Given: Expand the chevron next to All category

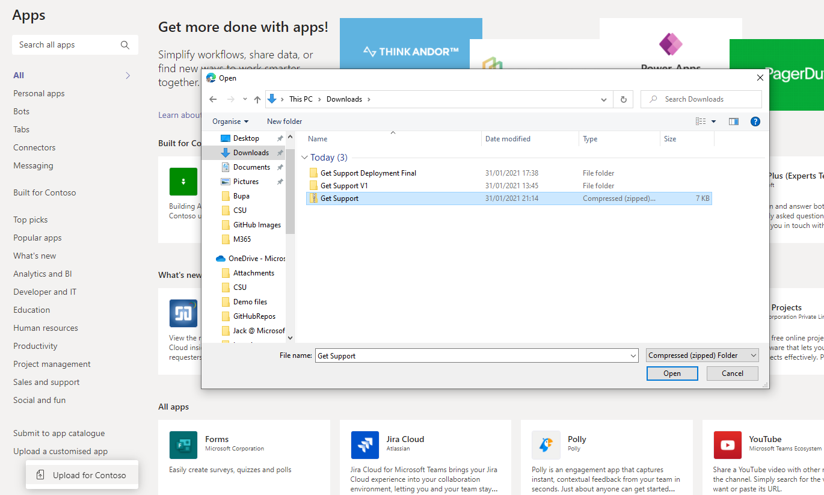Looking at the screenshot, I should point(128,75).
